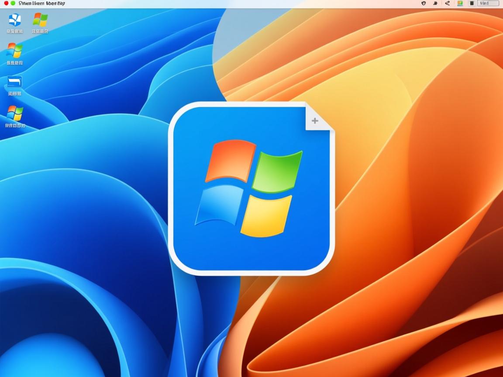Open the blue-and-white Windows icon on desktop

[x=15, y=20]
